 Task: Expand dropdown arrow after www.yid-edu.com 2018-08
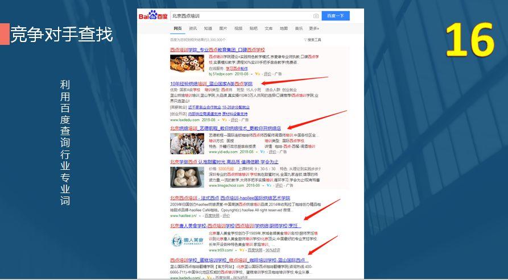pyautogui.click(x=257, y=152)
